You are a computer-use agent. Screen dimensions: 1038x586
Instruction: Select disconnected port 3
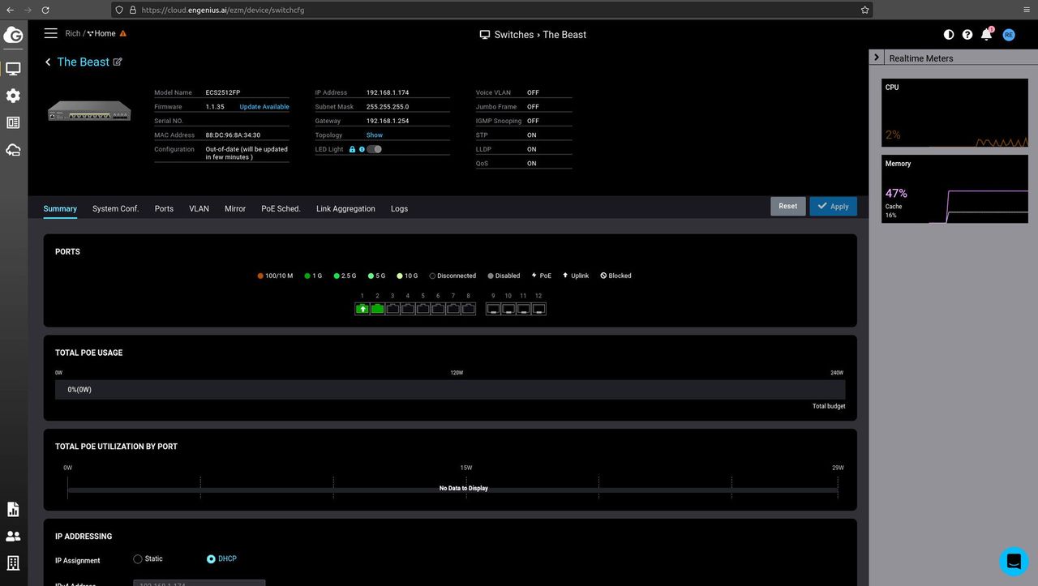pyautogui.click(x=392, y=309)
